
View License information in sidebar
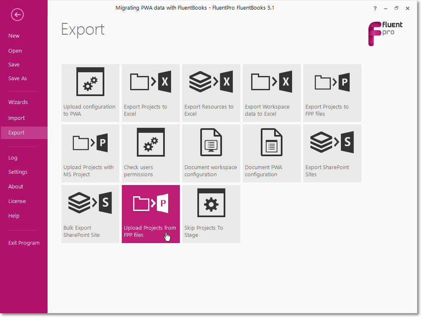pyautogui.click(x=17, y=201)
